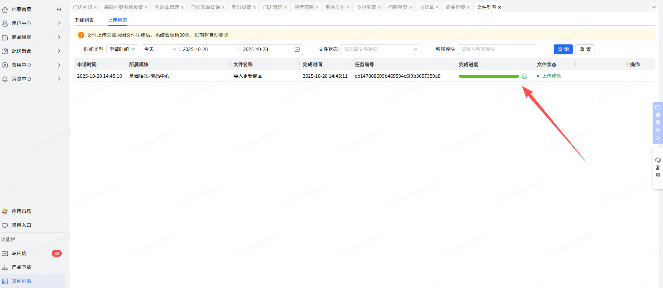Switch to the 收货单 tab

click(427, 7)
